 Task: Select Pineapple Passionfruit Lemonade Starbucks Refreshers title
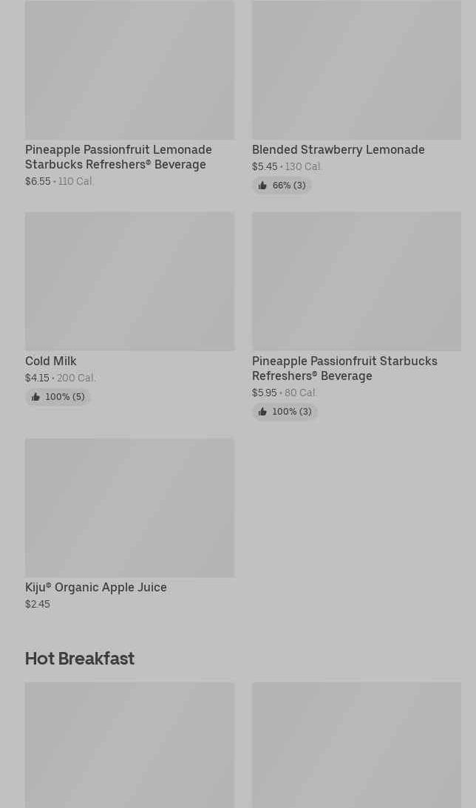[x=118, y=157]
